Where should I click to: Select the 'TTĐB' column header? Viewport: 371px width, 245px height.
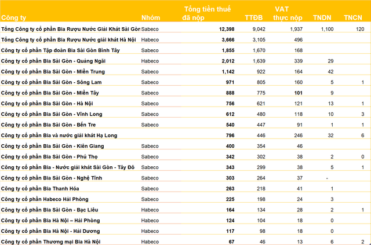click(x=254, y=18)
